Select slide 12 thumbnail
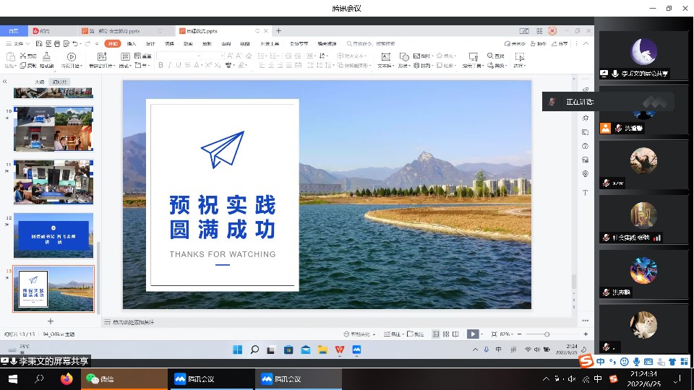The height and width of the screenshot is (390, 694). pyautogui.click(x=53, y=235)
